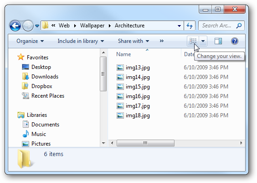This screenshot has width=257, height=183.
Task: Open the Organize menu
Action: 30,41
